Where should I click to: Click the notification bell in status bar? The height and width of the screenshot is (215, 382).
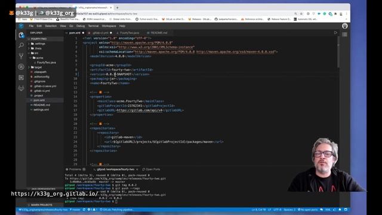(x=340, y=210)
